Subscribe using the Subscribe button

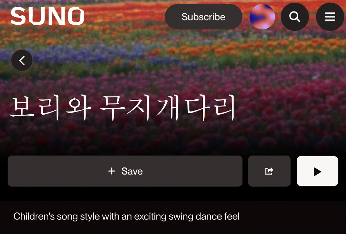[204, 17]
